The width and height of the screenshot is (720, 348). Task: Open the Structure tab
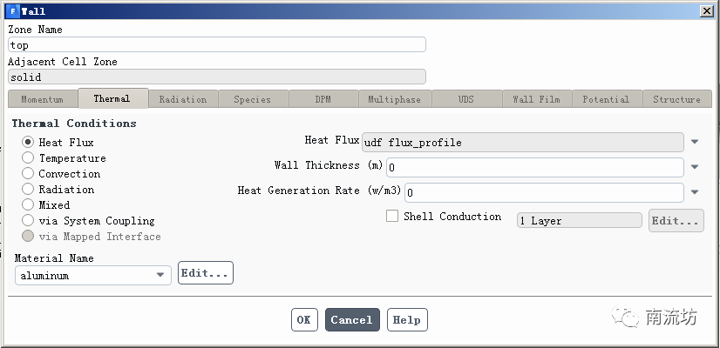click(676, 100)
